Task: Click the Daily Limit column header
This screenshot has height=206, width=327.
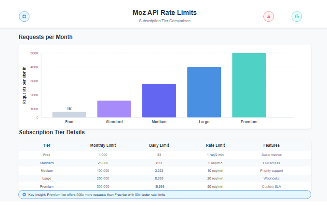Action: pyautogui.click(x=159, y=145)
